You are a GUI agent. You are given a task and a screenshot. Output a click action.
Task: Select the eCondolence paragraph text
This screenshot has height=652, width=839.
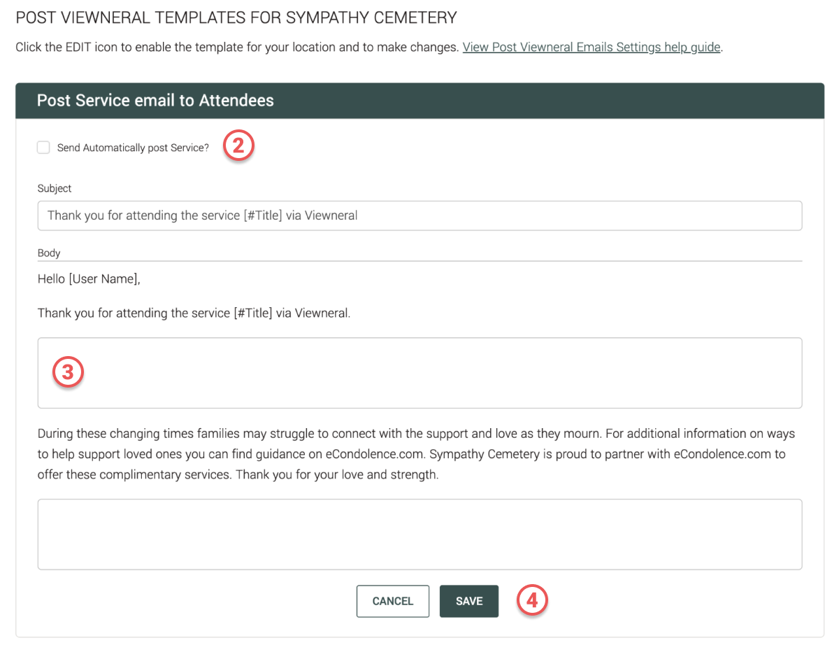click(417, 454)
